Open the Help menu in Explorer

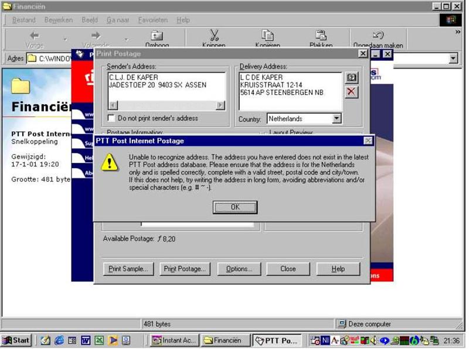click(183, 20)
